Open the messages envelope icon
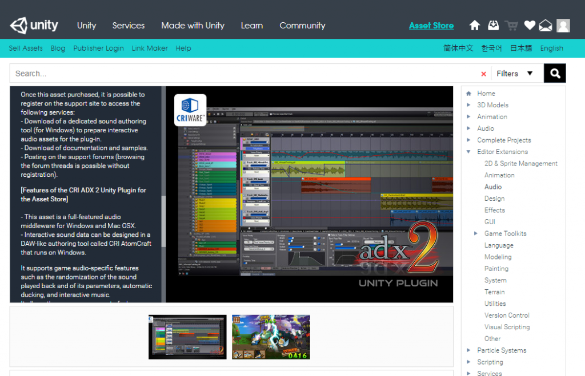The width and height of the screenshot is (585, 376). pyautogui.click(x=545, y=25)
